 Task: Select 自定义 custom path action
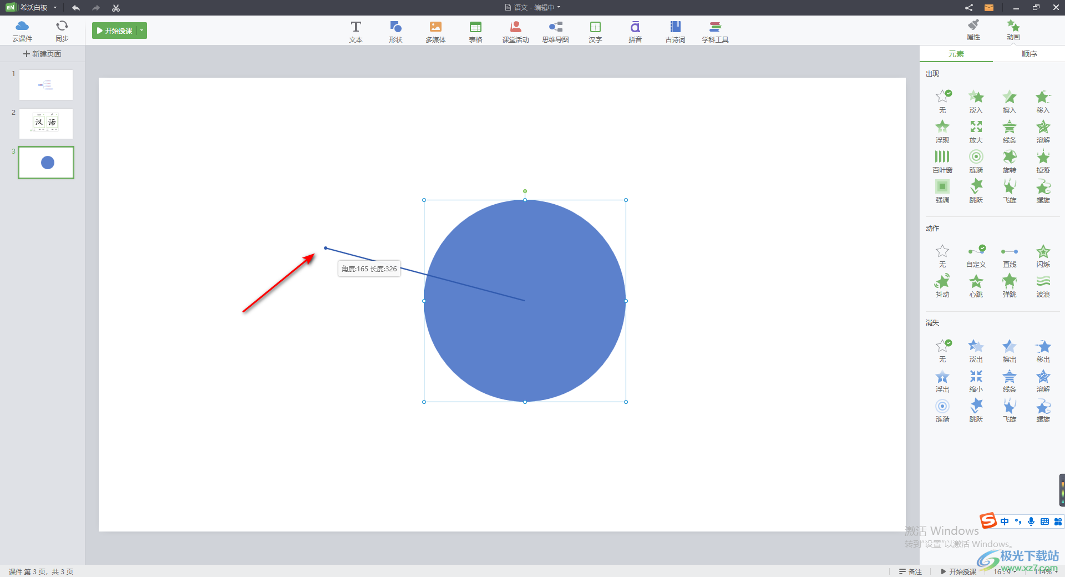[x=976, y=256]
